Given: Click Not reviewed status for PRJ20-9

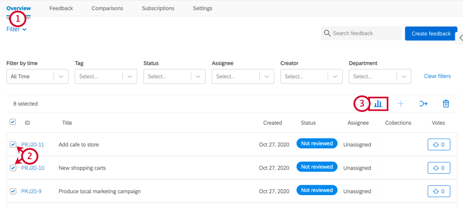Looking at the screenshot, I should [317, 190].
